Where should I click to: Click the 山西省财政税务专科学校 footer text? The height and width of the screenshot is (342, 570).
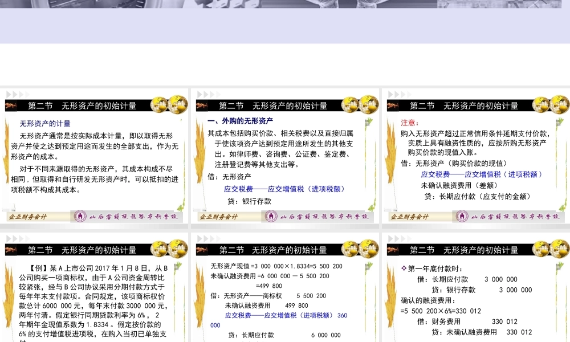coord(132,217)
